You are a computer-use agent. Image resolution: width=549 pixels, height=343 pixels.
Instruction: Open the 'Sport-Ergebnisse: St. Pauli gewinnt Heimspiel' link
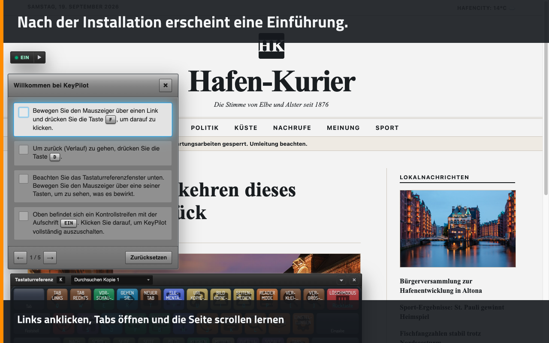(452, 312)
